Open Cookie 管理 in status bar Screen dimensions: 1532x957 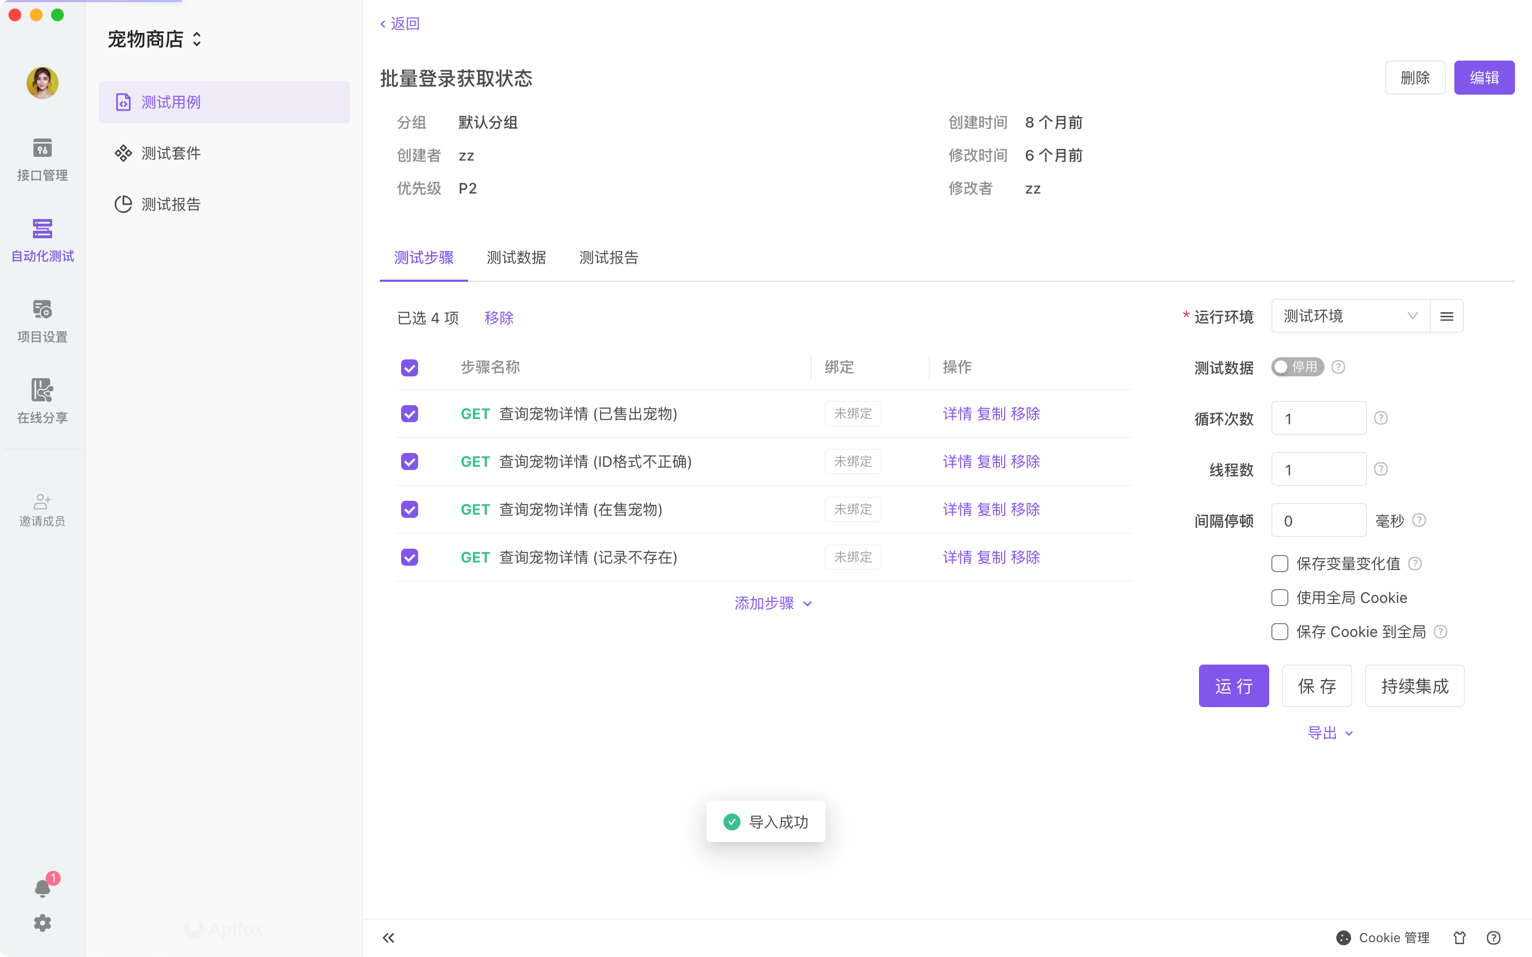tap(1383, 937)
